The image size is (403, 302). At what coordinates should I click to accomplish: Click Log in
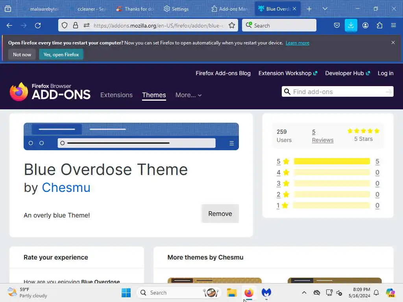pyautogui.click(x=386, y=73)
